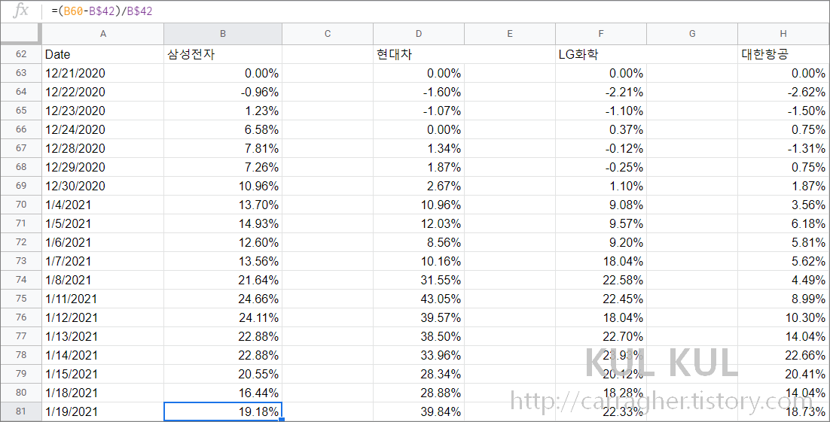Select row 70 header

pyautogui.click(x=21, y=205)
